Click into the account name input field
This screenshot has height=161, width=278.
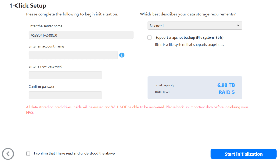(x=73, y=55)
